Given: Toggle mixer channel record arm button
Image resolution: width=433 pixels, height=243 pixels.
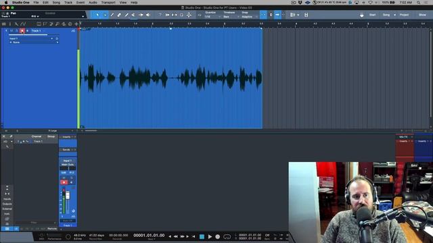Looking at the screenshot, I should [x=64, y=182].
